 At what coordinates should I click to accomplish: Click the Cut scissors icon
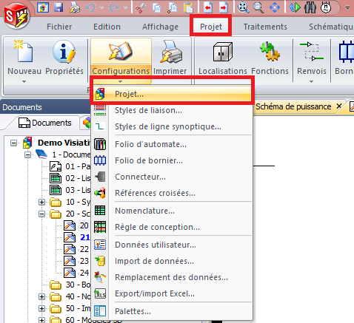coord(141,7)
